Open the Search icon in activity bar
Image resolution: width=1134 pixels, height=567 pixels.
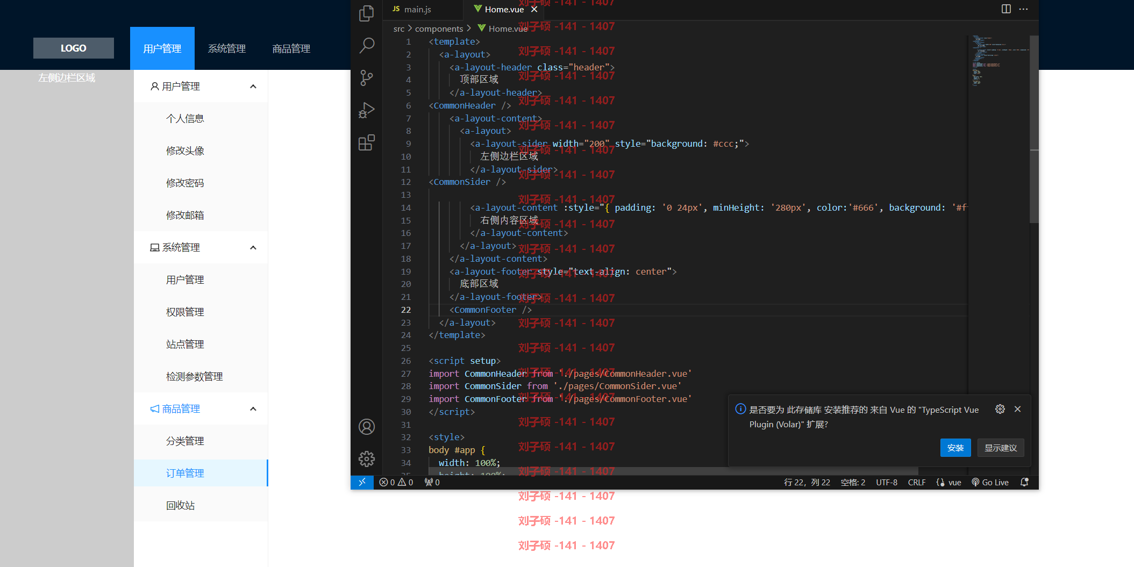(x=367, y=46)
